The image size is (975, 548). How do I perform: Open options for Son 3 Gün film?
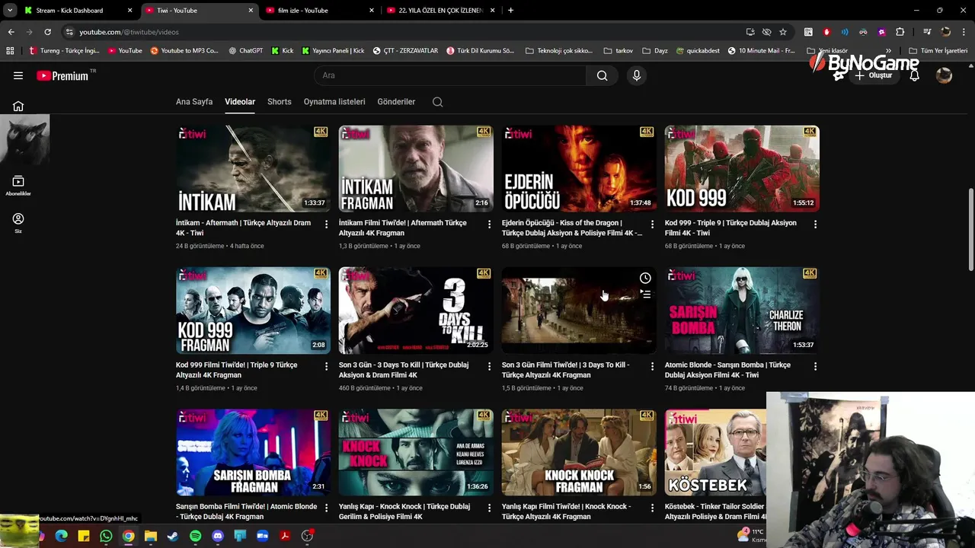pyautogui.click(x=489, y=366)
